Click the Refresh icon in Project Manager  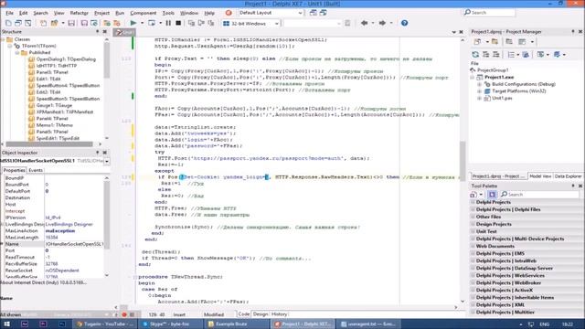(x=475, y=55)
